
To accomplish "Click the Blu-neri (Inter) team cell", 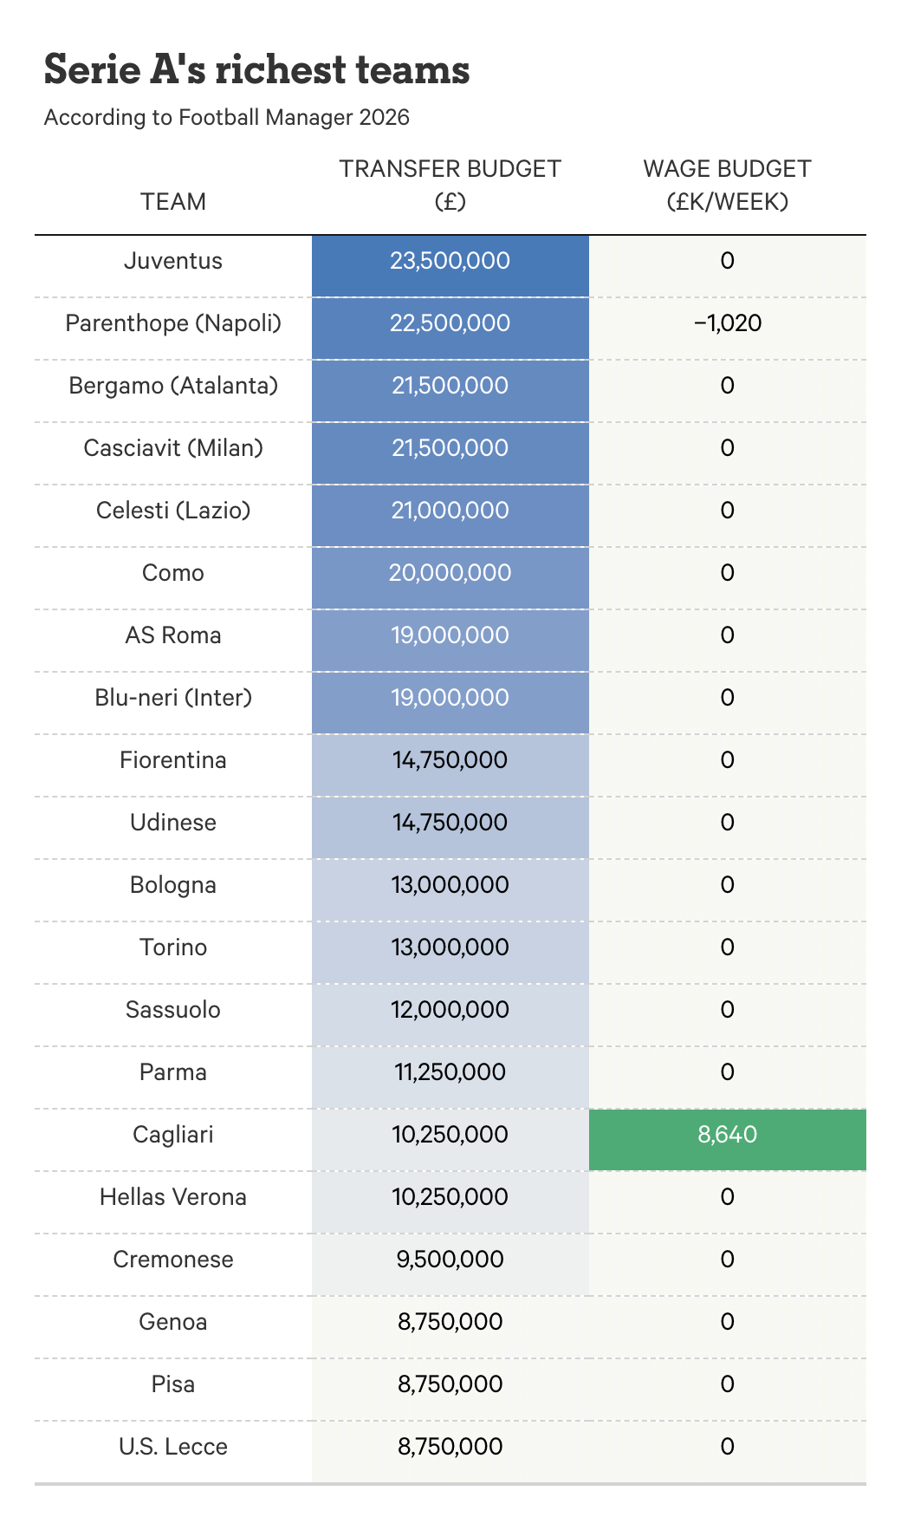I will pyautogui.click(x=173, y=698).
